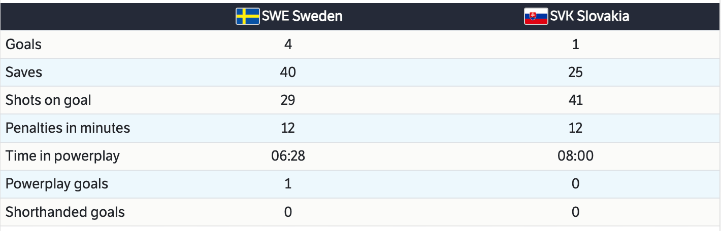Image resolution: width=721 pixels, height=231 pixels.
Task: Click Slovakia's shots on goal value 41
Action: (575, 100)
